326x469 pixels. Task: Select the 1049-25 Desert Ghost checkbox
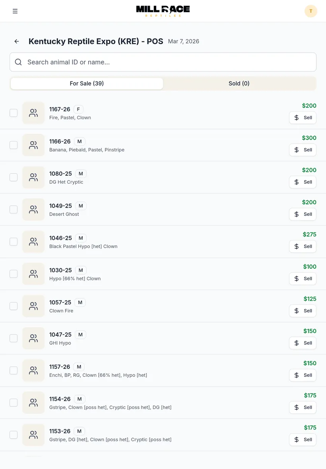(14, 209)
